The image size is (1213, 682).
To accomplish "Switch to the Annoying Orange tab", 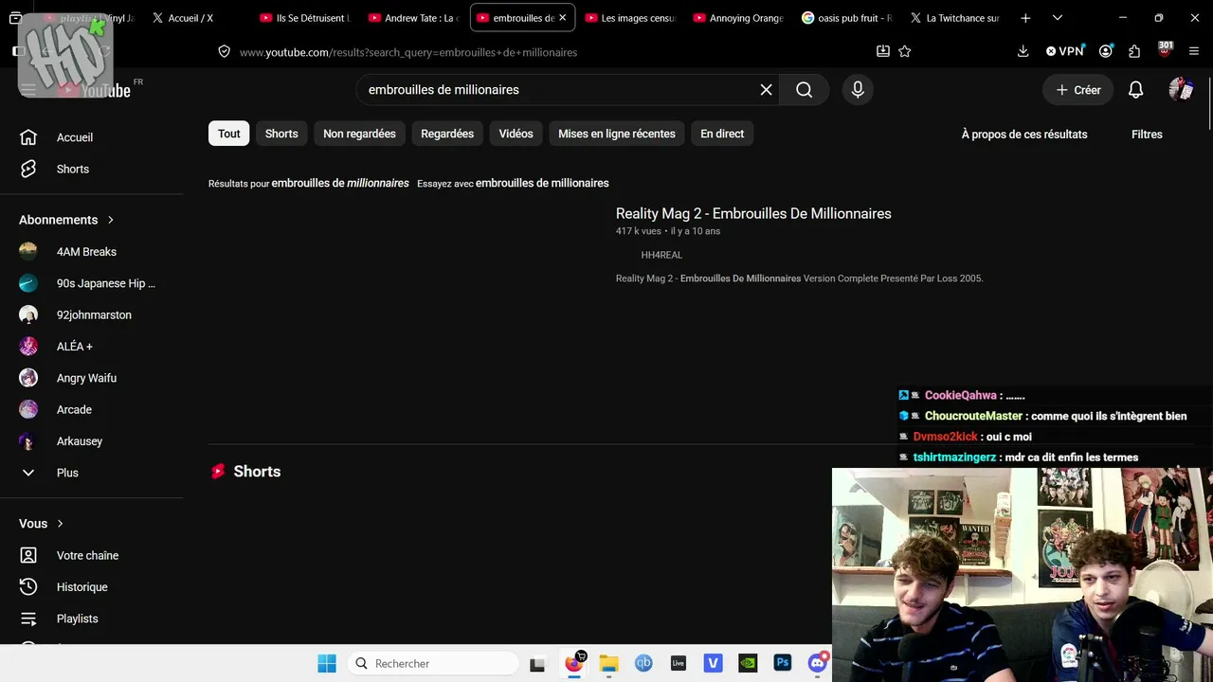I will (738, 18).
